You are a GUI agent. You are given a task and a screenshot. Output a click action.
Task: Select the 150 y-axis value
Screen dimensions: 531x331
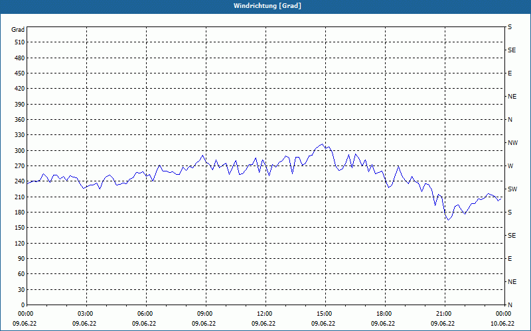coord(20,228)
